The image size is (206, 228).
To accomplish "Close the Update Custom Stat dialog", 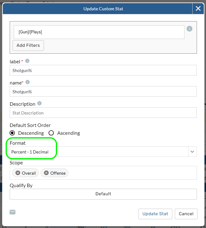I will (198, 9).
